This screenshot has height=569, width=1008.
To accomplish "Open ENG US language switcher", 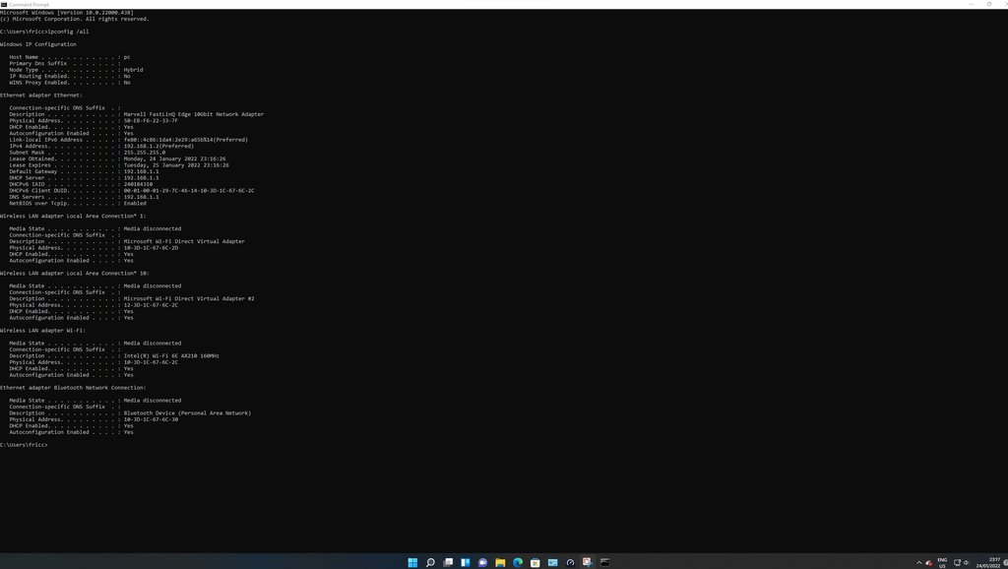I will (942, 562).
